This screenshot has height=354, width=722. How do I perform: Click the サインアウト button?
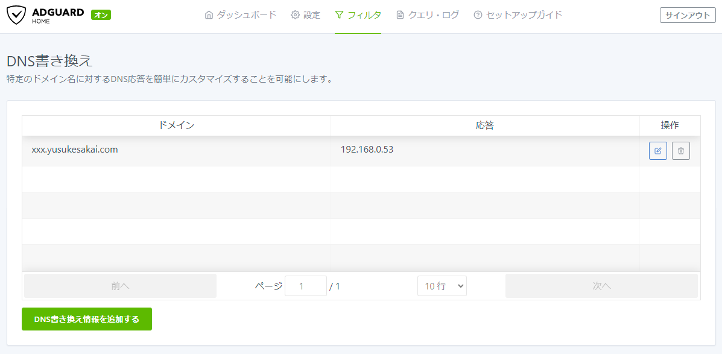687,14
